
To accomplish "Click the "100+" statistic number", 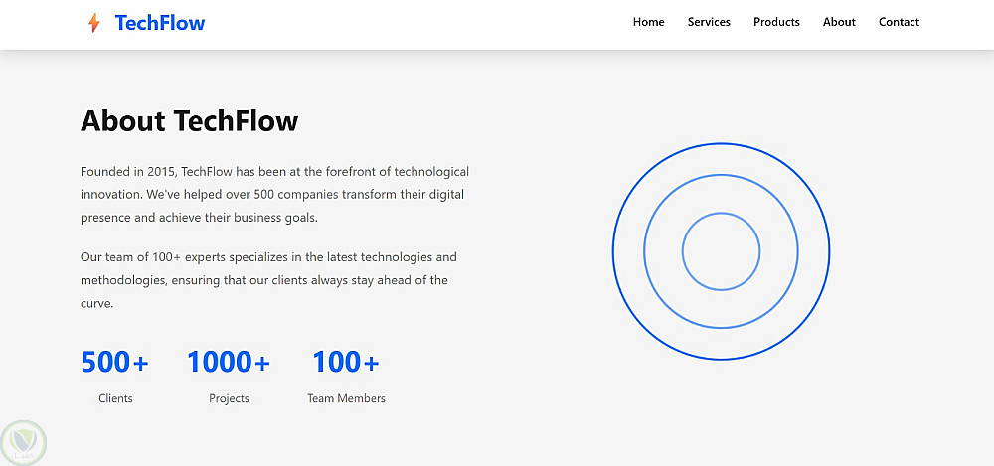I will click(x=346, y=362).
